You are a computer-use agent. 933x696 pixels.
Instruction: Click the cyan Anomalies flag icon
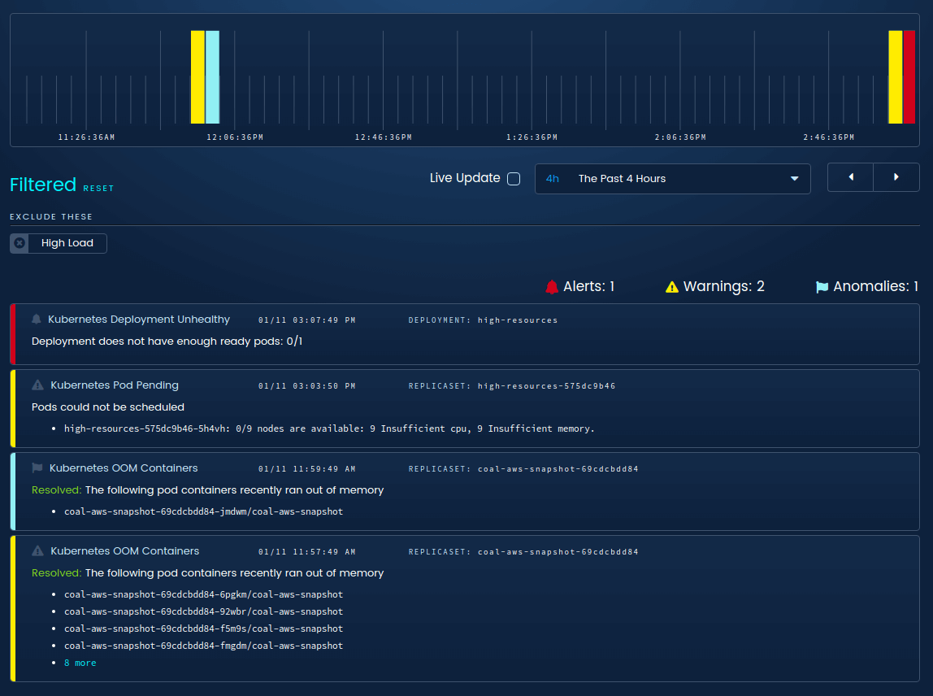point(821,285)
